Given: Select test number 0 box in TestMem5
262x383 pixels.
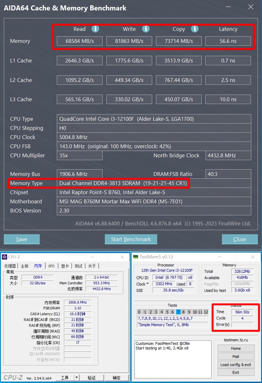Looking at the screenshot, I should coord(140,312).
